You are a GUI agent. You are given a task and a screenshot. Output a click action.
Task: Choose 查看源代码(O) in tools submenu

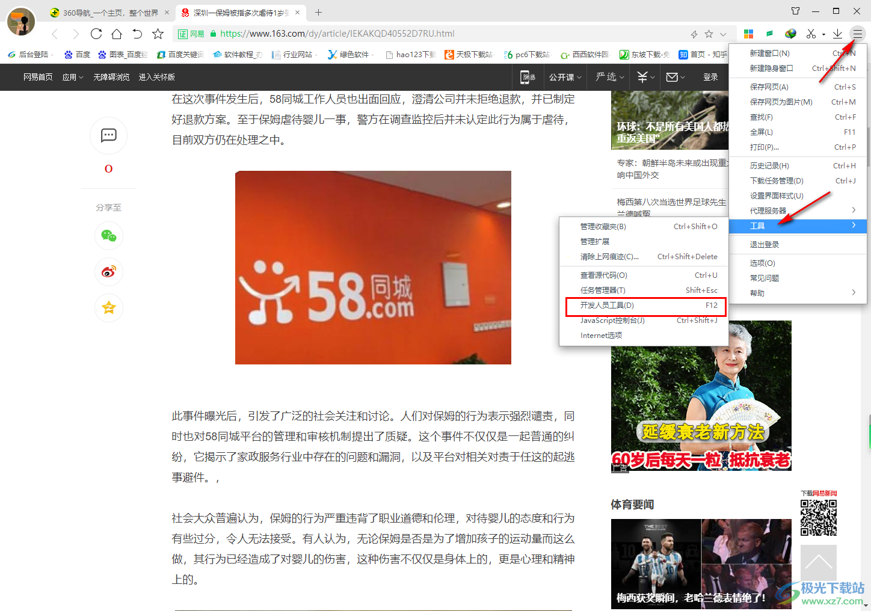tap(644, 275)
